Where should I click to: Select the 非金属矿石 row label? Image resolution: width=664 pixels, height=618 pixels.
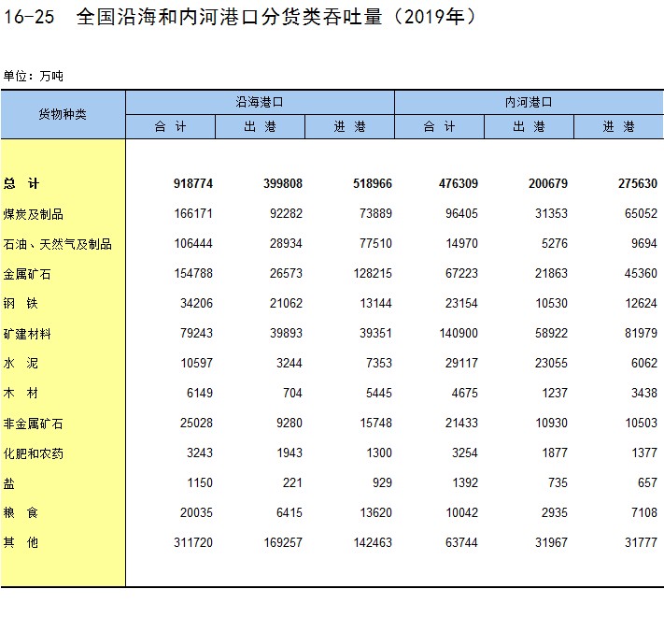click(33, 423)
